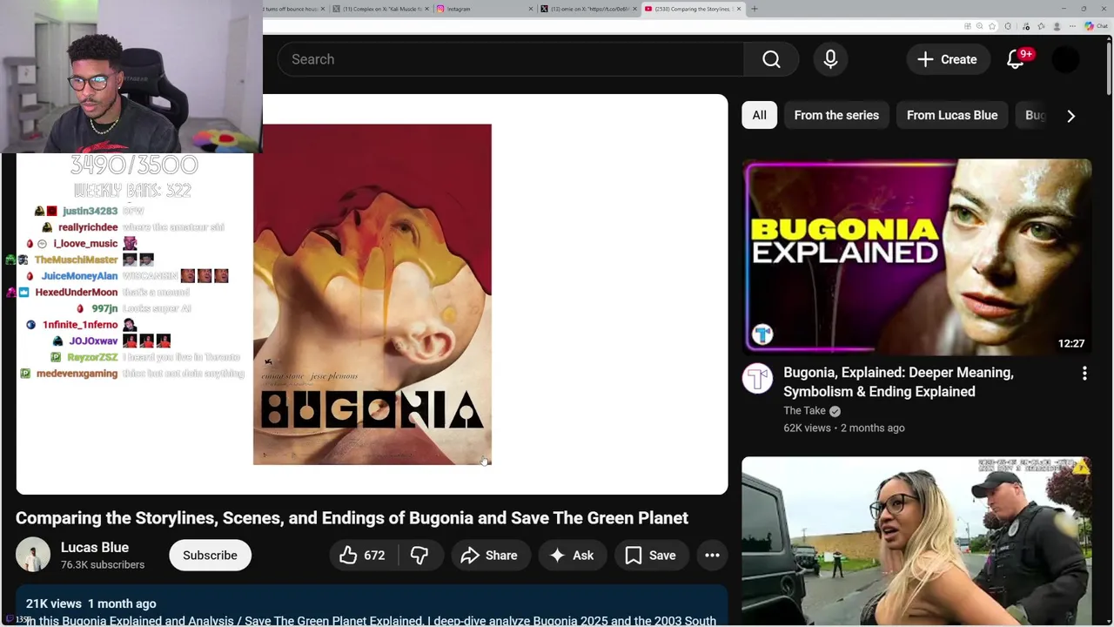Click the 76.3K subscribers text
This screenshot has height=627, width=1114.
pos(103,564)
